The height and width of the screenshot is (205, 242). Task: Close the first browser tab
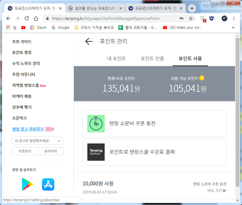[x=60, y=9]
